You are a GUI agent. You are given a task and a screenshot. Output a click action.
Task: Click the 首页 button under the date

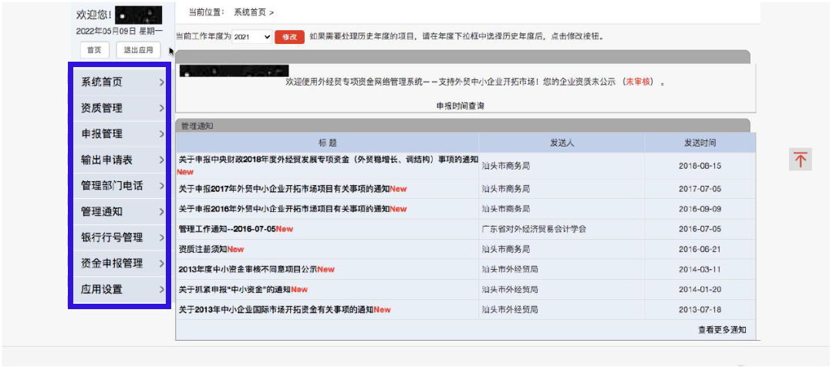pos(94,50)
